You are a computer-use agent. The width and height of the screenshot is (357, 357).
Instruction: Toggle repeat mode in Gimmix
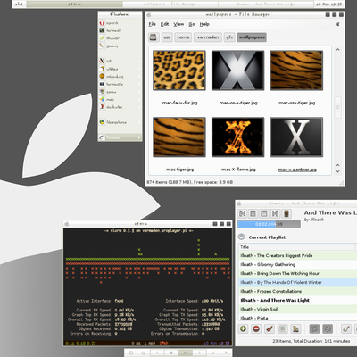point(314,328)
